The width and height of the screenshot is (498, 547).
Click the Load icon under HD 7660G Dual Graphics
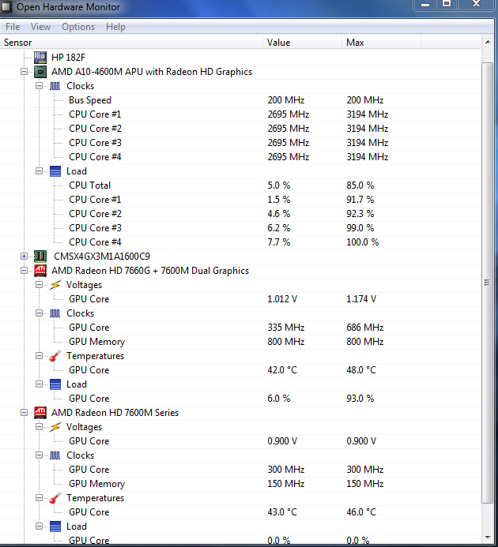pos(55,384)
